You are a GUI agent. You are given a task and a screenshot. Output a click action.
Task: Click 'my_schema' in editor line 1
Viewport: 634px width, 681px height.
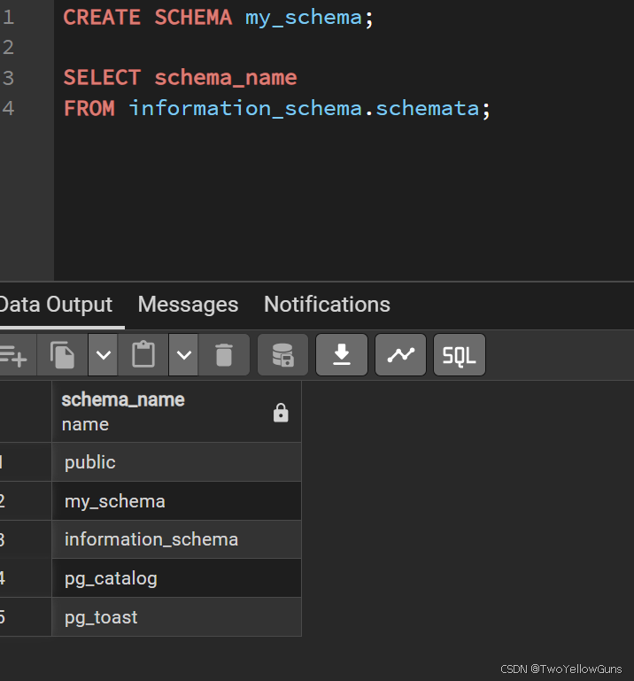coord(304,19)
